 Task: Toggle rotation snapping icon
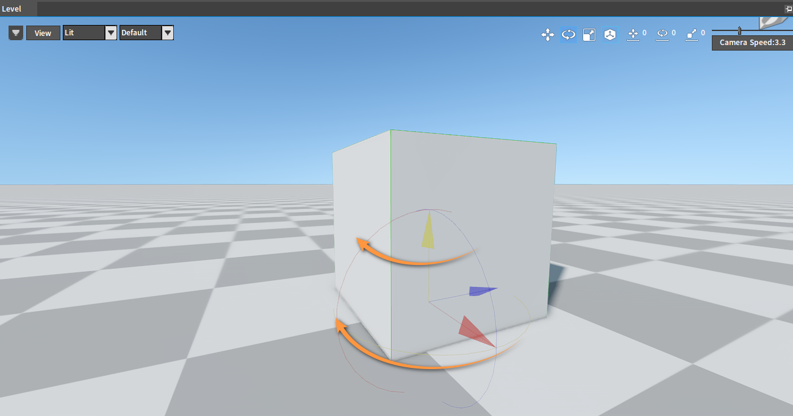662,35
